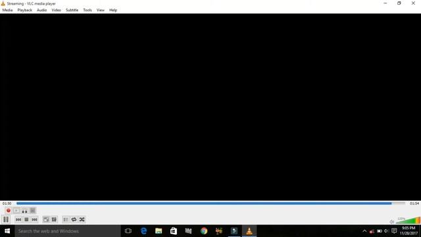Restore down the VLC window
421x237 pixels.
click(399, 3)
